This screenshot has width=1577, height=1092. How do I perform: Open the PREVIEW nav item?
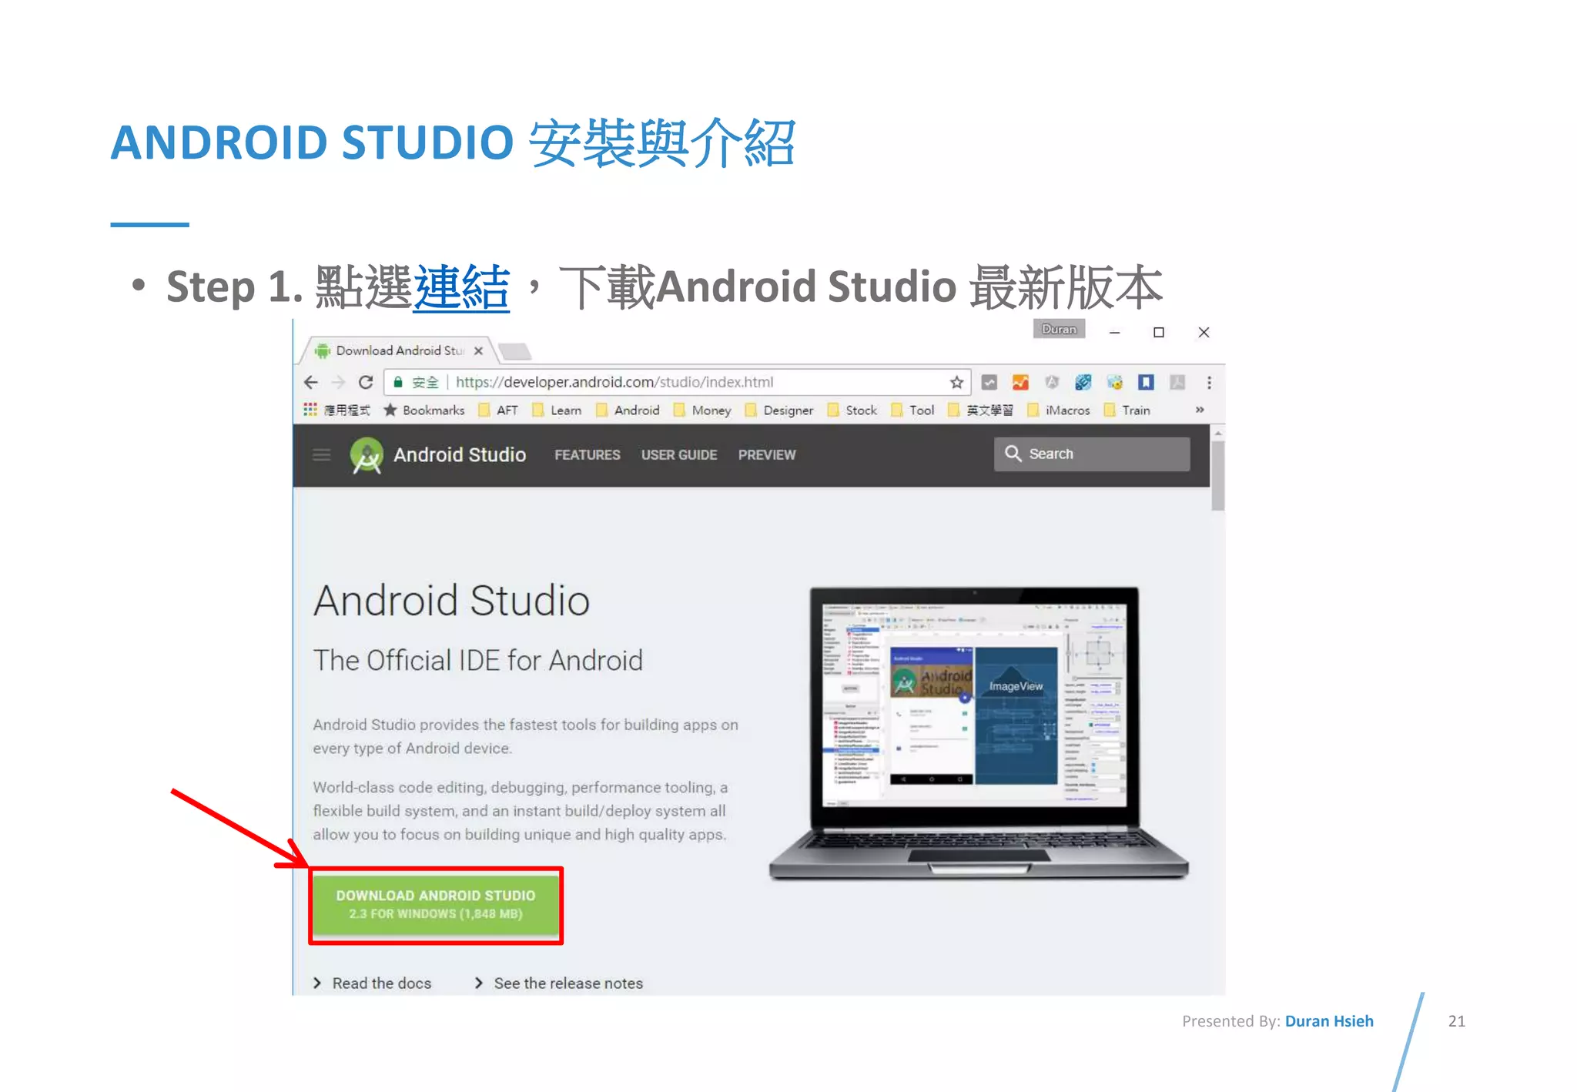(767, 454)
